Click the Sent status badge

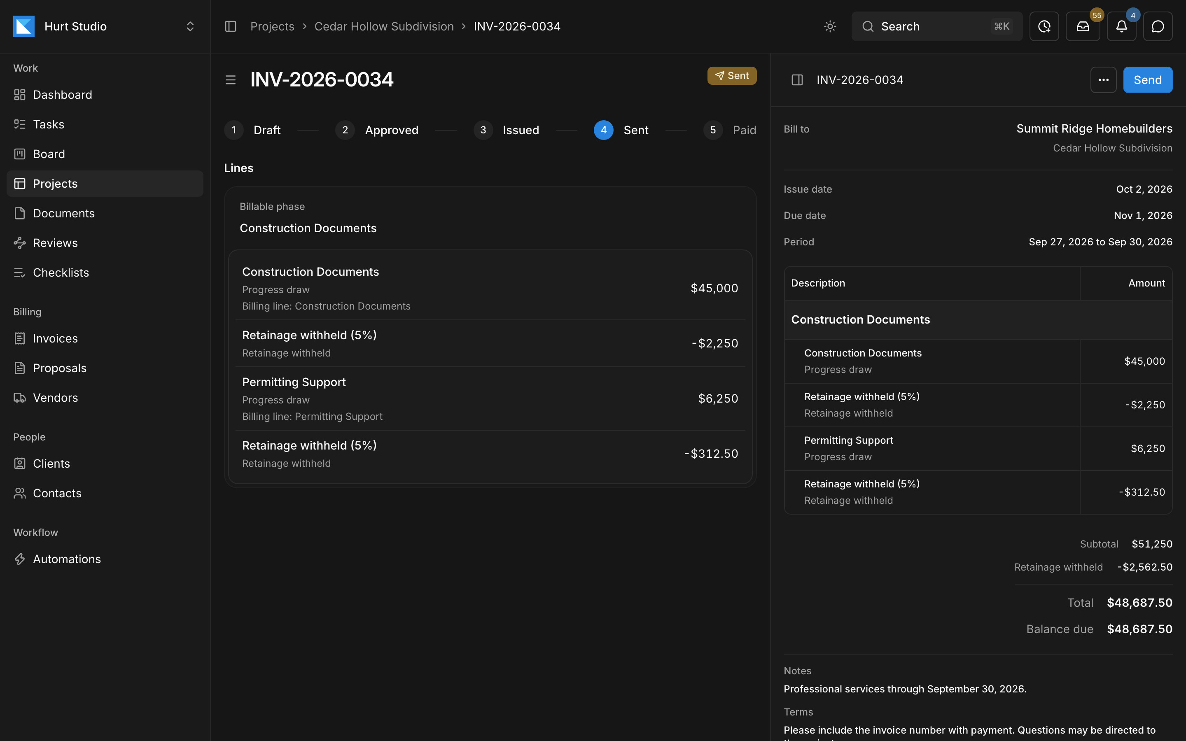732,76
